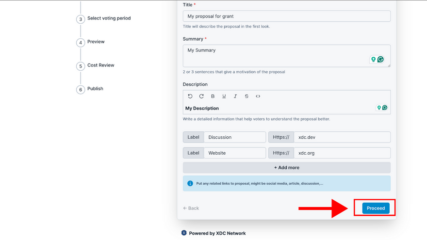Click the Discussion label input field
The height and width of the screenshot is (240, 427).
click(234, 137)
